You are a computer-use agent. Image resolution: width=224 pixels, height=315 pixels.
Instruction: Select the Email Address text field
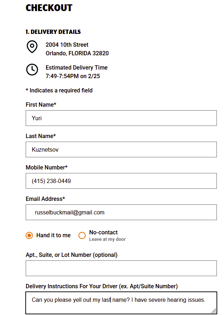click(121, 212)
